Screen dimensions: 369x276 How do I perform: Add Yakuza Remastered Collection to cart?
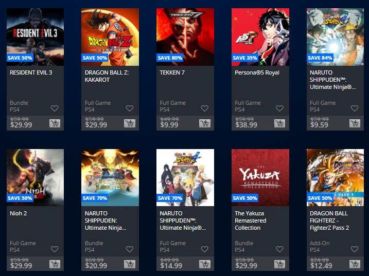[x=280, y=264]
